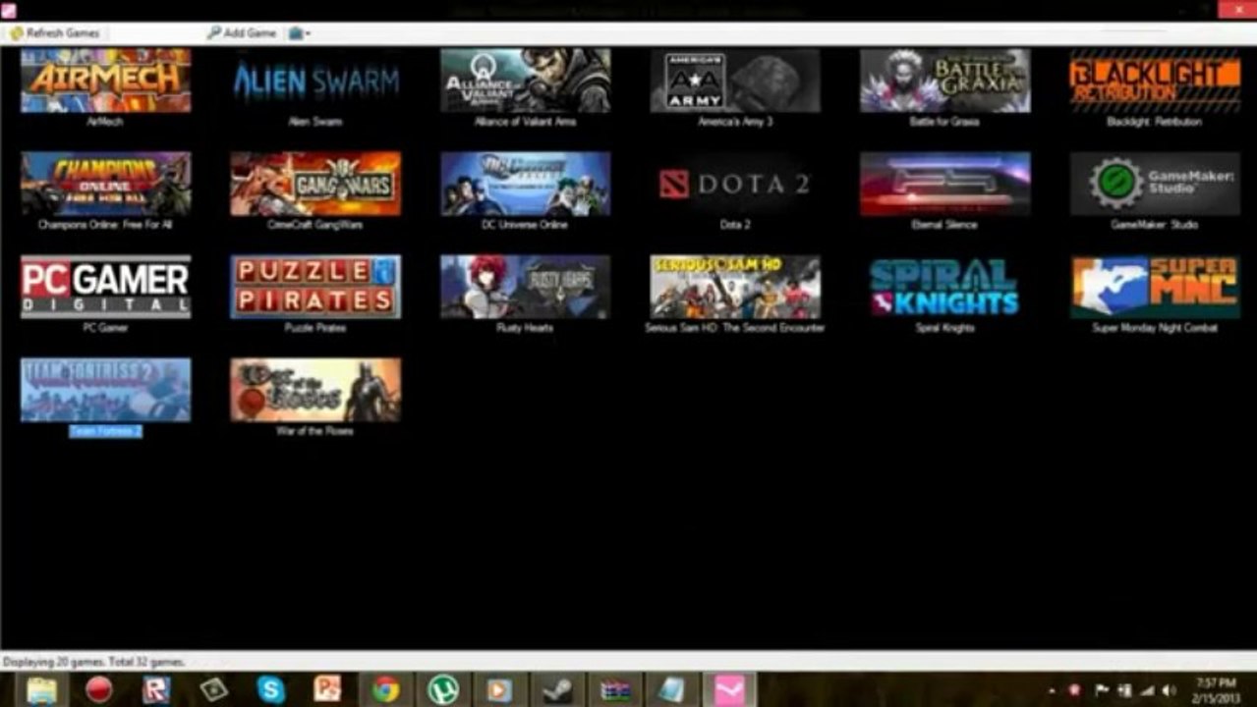This screenshot has height=707, width=1257.
Task: Click the taskbar clock showing 7:57 PM
Action: point(1219,689)
